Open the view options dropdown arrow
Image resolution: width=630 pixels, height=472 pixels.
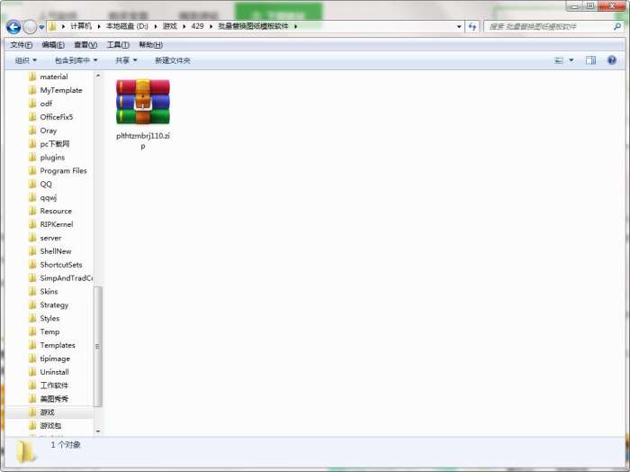[x=571, y=60]
